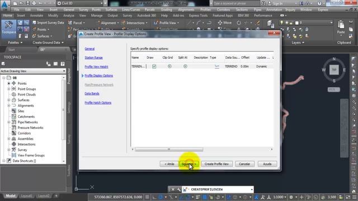Open the 1:1000 annotation scale dropdown

click(280, 197)
